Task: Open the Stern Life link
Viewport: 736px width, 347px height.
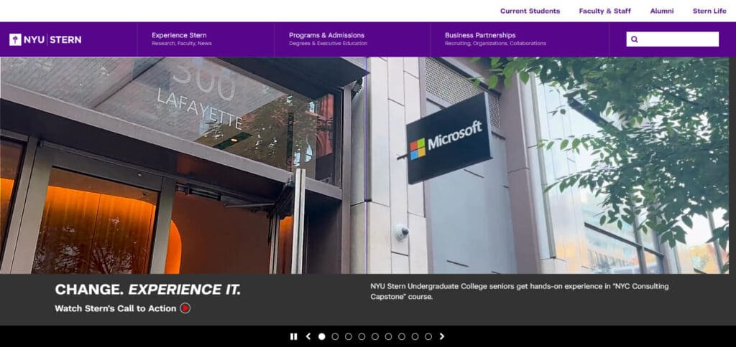Action: point(709,11)
